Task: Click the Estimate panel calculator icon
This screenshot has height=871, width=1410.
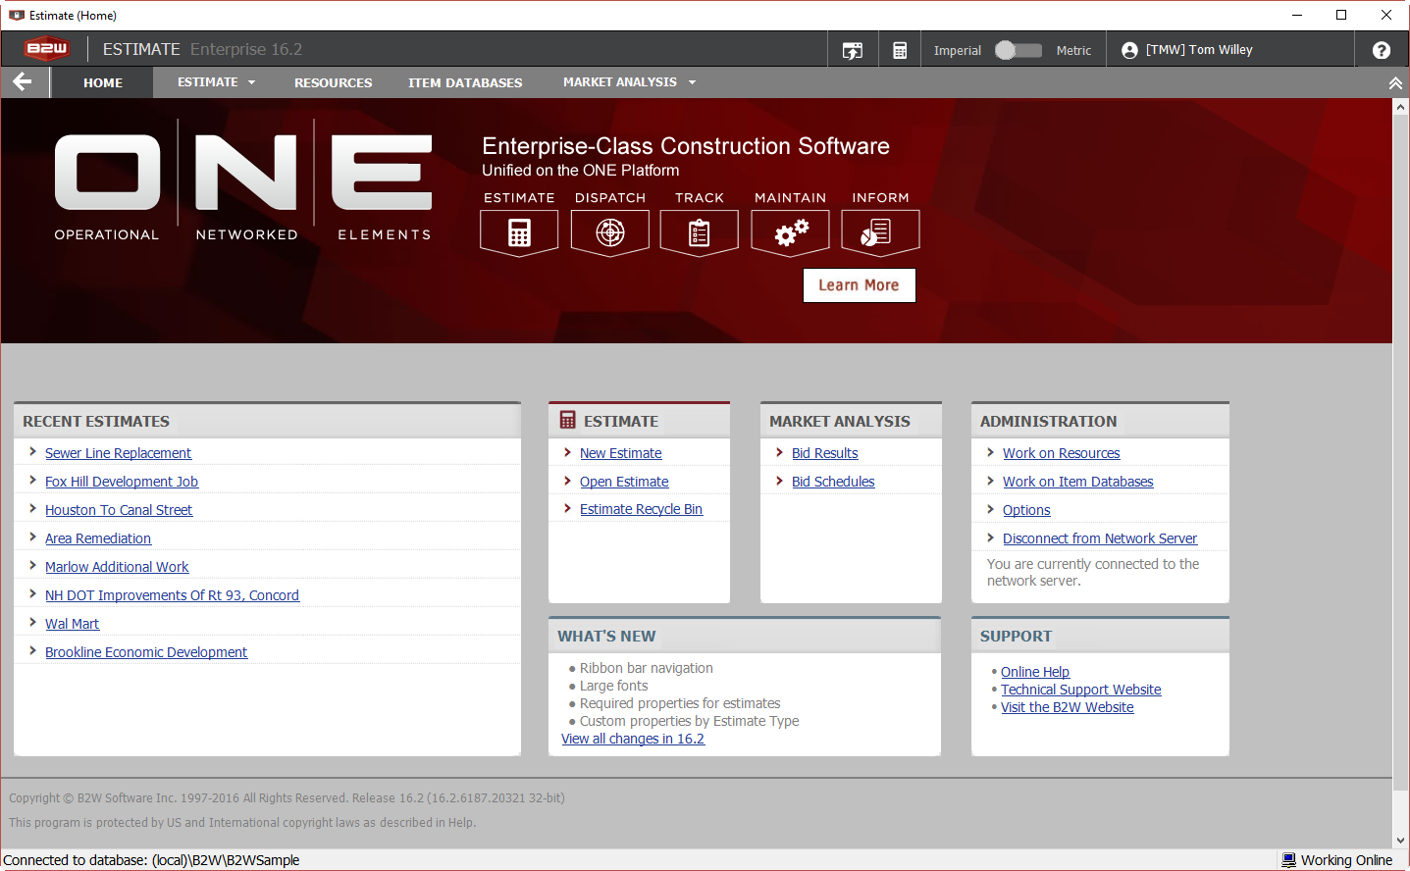Action: [x=568, y=420]
